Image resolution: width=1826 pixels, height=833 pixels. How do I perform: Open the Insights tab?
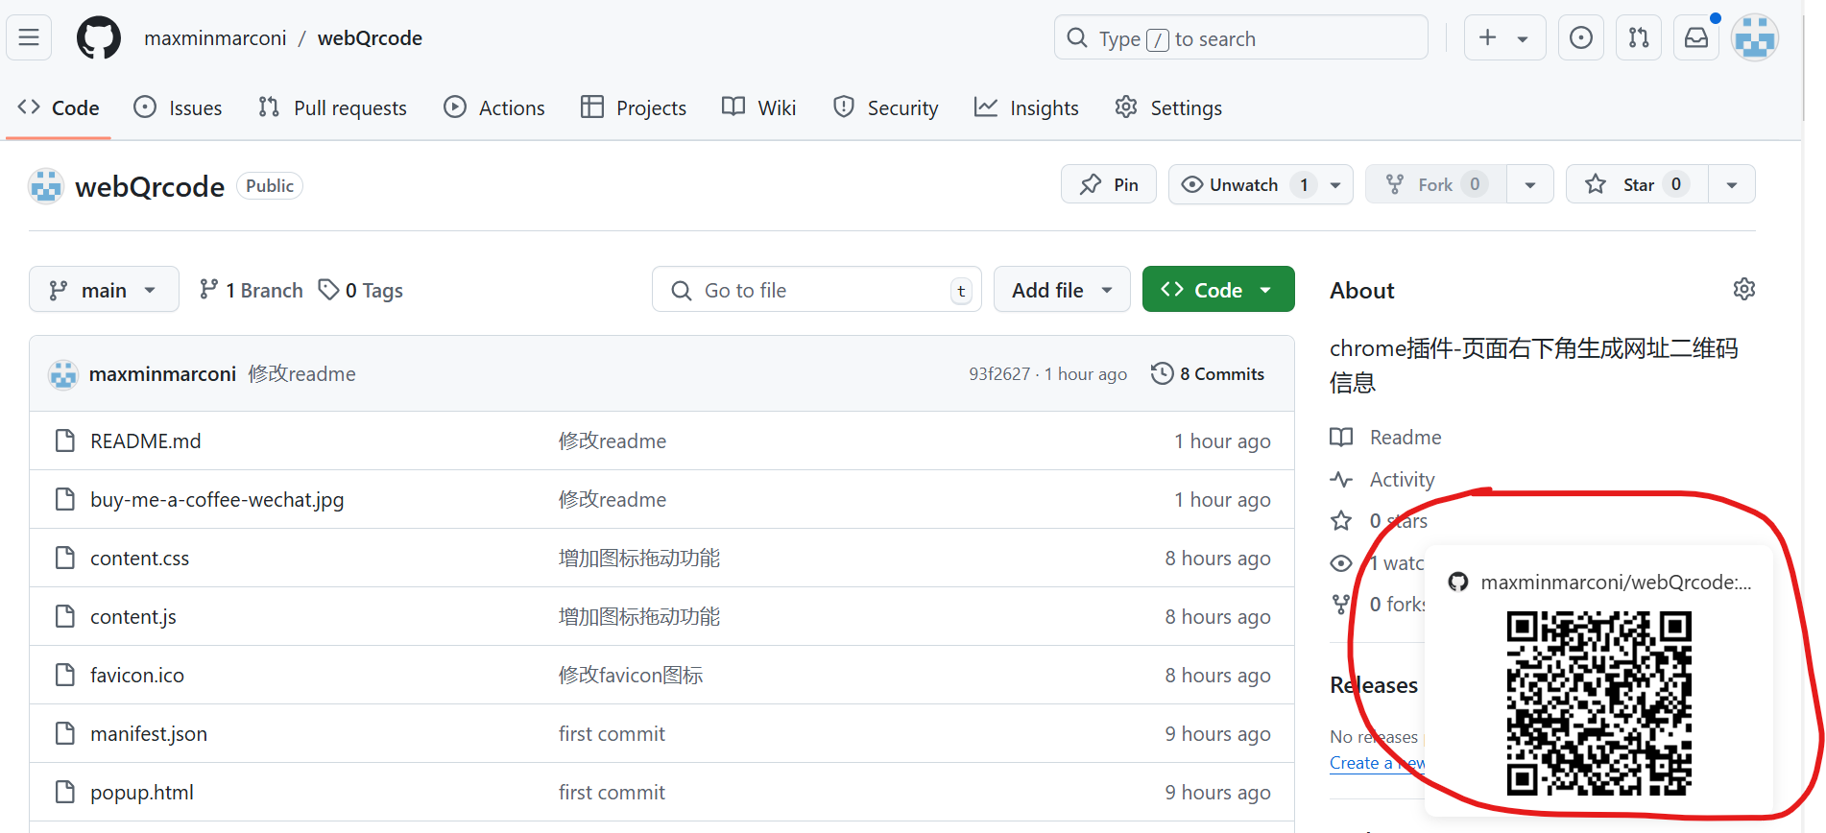1026,107
